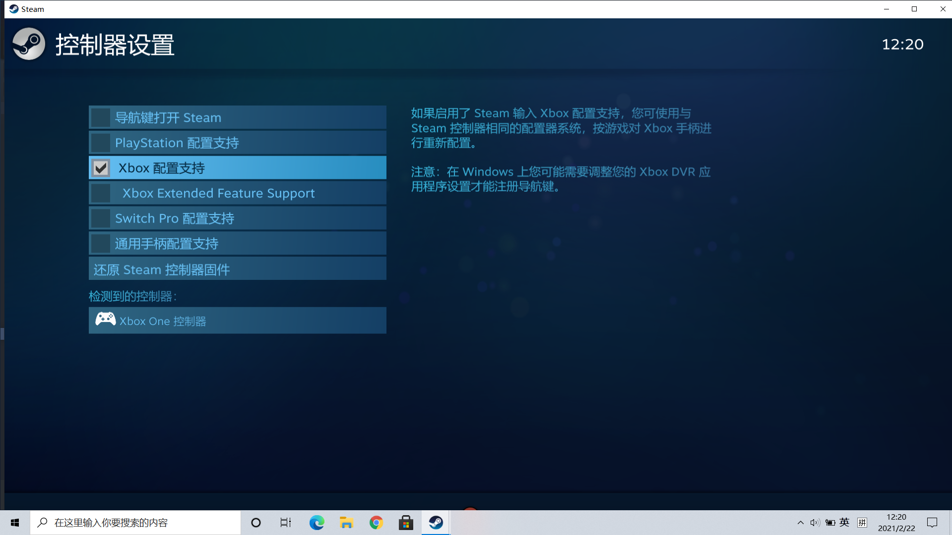Image resolution: width=952 pixels, height=535 pixels.
Task: Uncheck the Xbox 配置支持 checkbox
Action: click(x=101, y=168)
